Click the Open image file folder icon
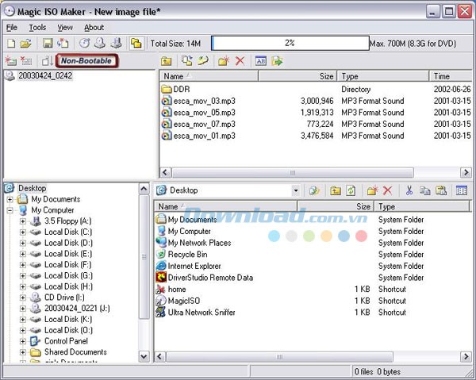Screen dimensions: 476x380 pos(25,43)
